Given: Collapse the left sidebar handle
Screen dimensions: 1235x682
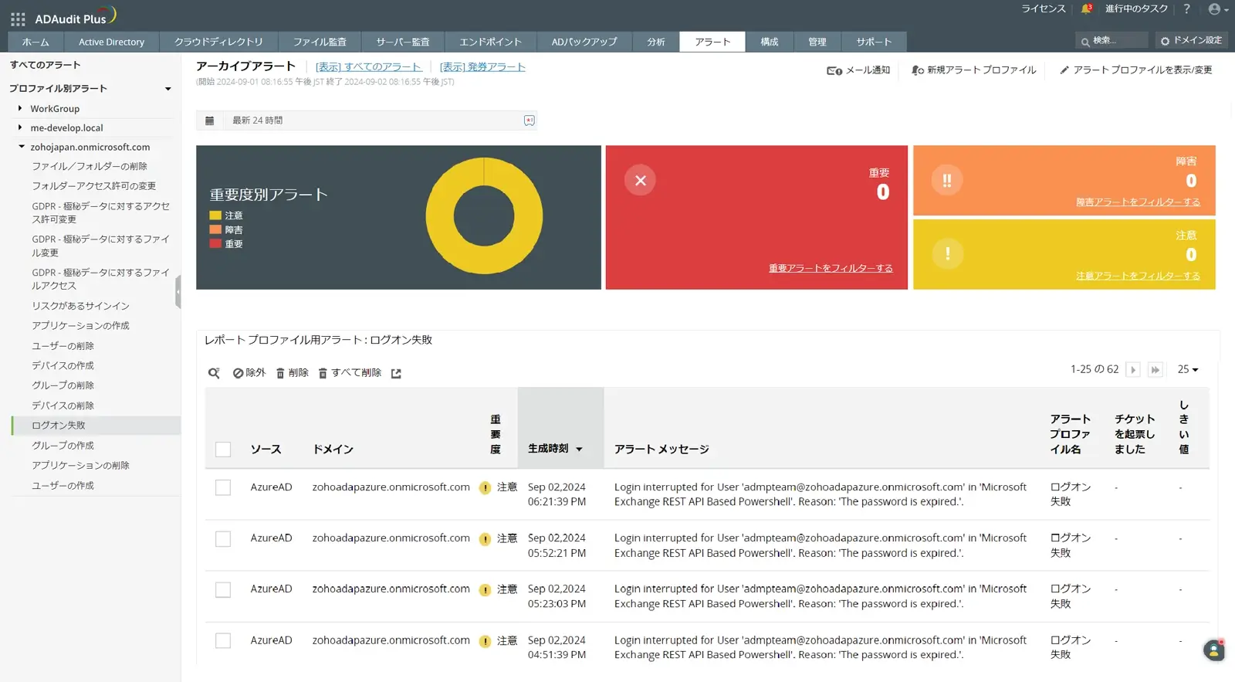Looking at the screenshot, I should tap(178, 292).
